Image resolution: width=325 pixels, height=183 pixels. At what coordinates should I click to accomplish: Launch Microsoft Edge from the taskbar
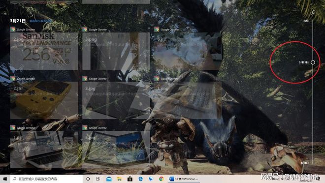pos(140,179)
